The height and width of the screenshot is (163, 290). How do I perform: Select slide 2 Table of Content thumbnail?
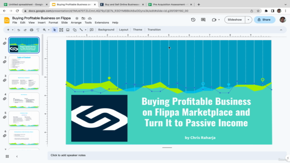[24, 63]
